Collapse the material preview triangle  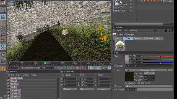point(114,42)
